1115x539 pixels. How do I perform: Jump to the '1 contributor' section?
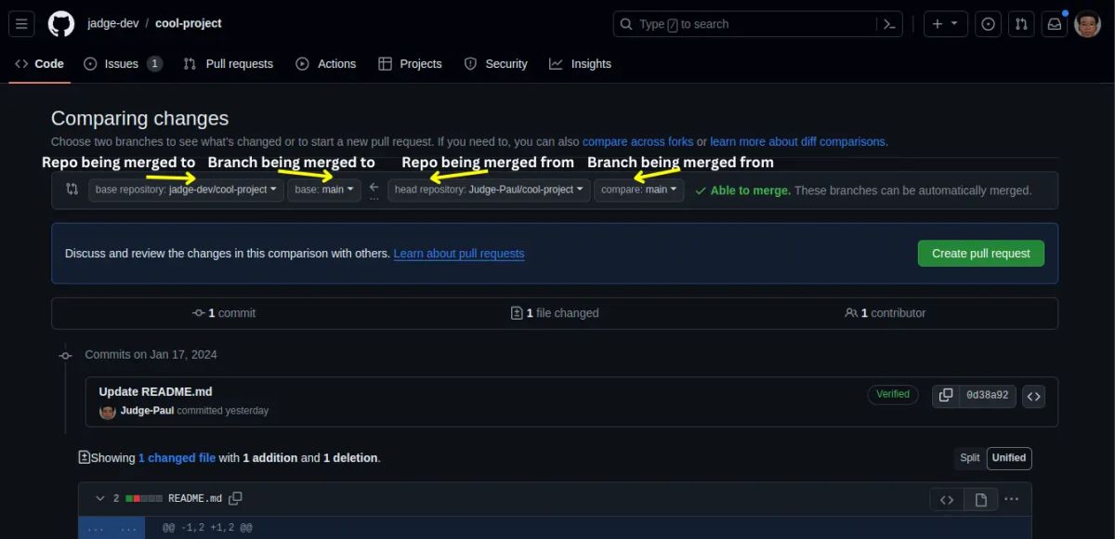click(885, 313)
